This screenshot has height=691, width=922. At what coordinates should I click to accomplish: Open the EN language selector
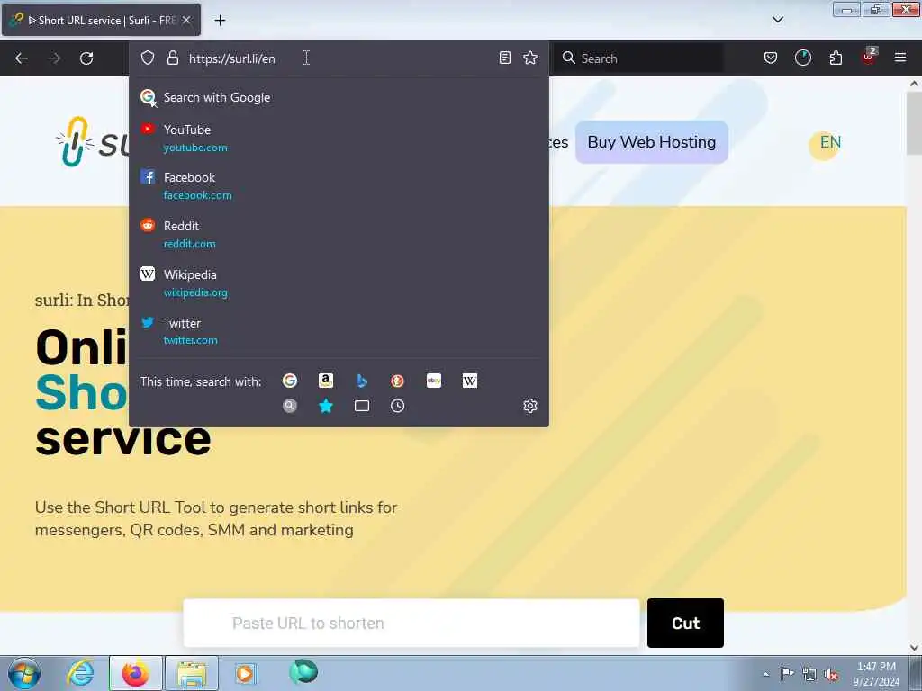click(x=829, y=142)
